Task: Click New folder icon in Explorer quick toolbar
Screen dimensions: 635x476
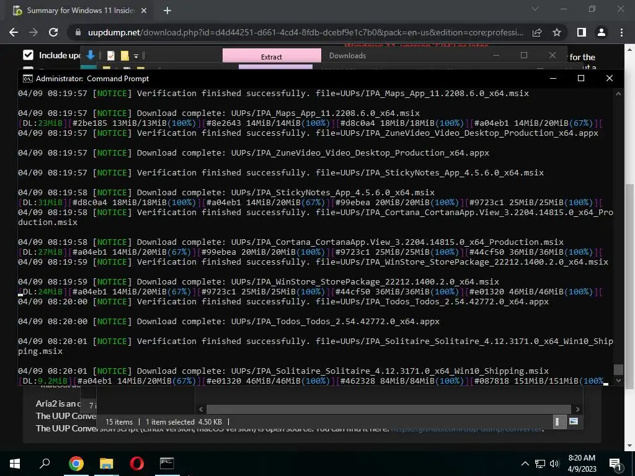Action: point(125,55)
